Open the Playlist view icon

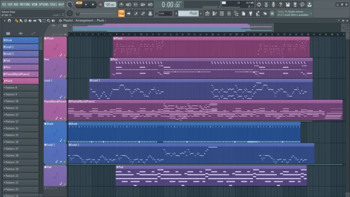tap(207, 14)
